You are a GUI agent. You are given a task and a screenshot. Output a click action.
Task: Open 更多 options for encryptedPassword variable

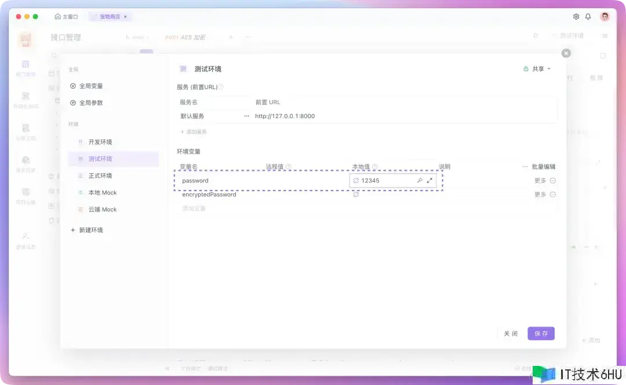540,195
